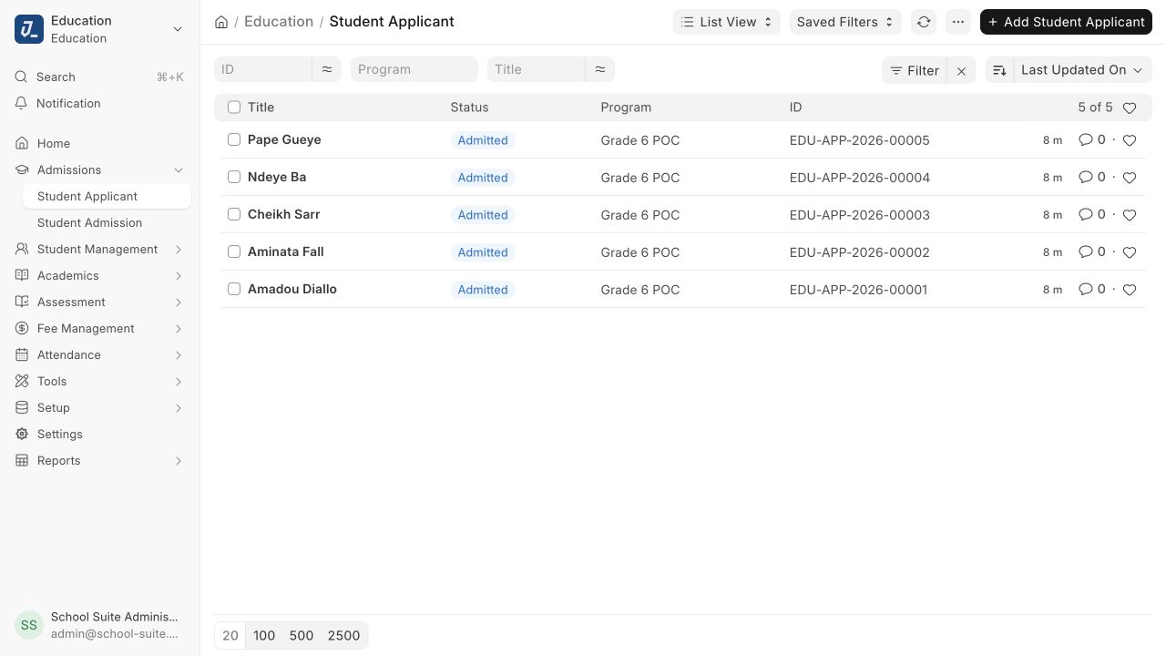Focus the Program filter input
This screenshot has height=656, width=1166.
click(x=414, y=69)
